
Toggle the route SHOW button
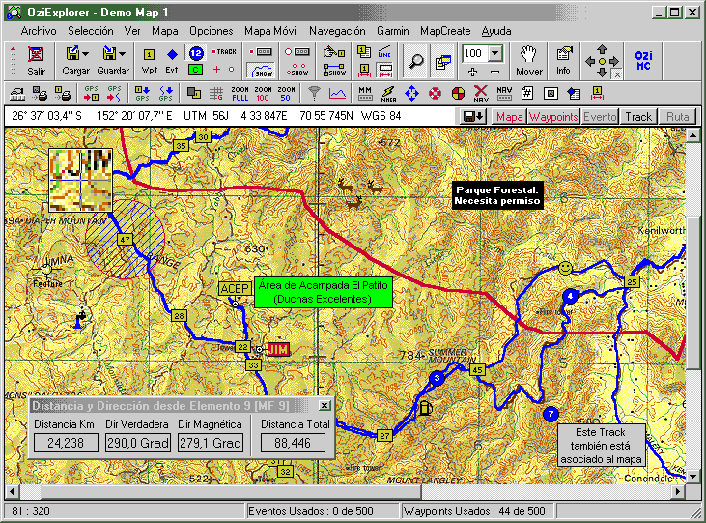[x=334, y=71]
